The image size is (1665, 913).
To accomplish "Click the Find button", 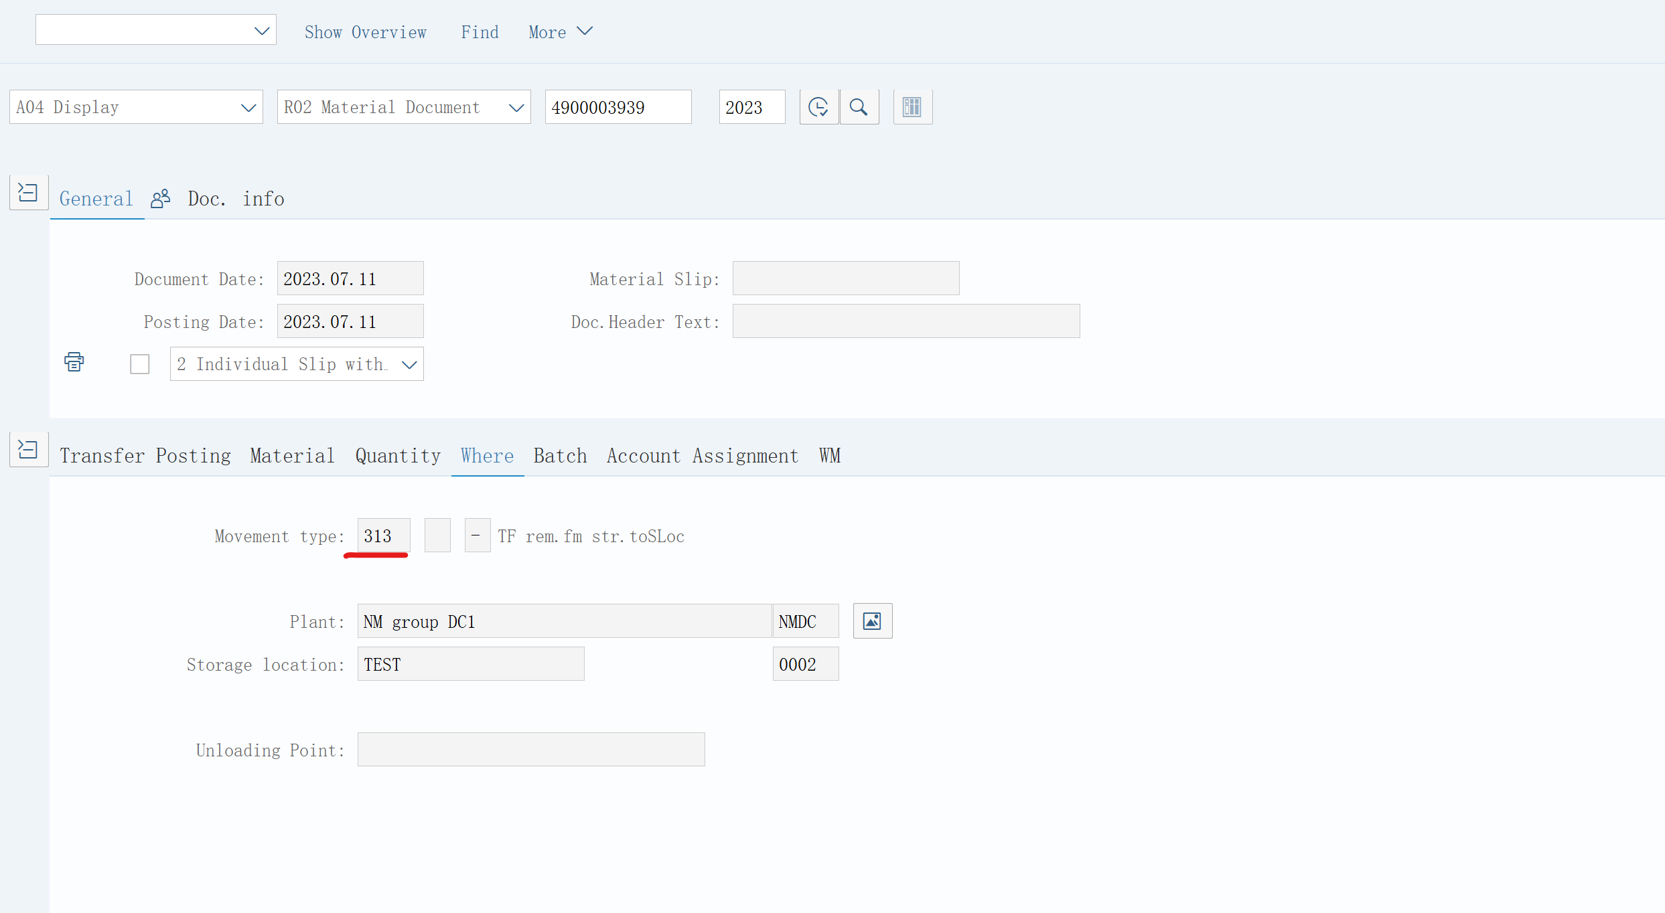I will click(x=480, y=32).
